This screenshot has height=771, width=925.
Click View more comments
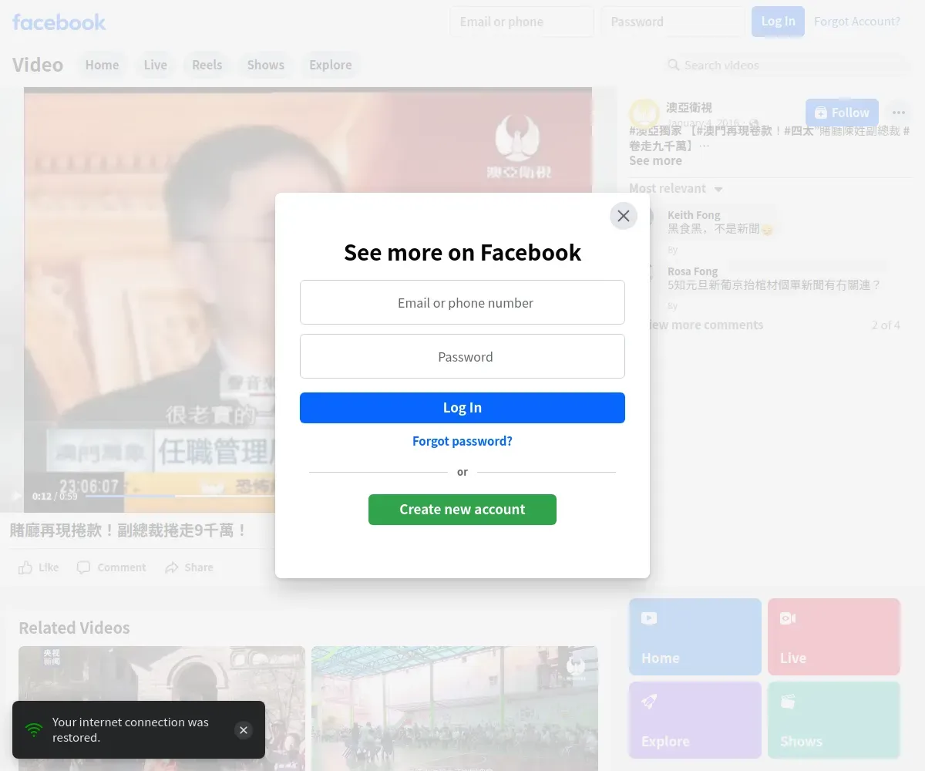click(x=701, y=325)
